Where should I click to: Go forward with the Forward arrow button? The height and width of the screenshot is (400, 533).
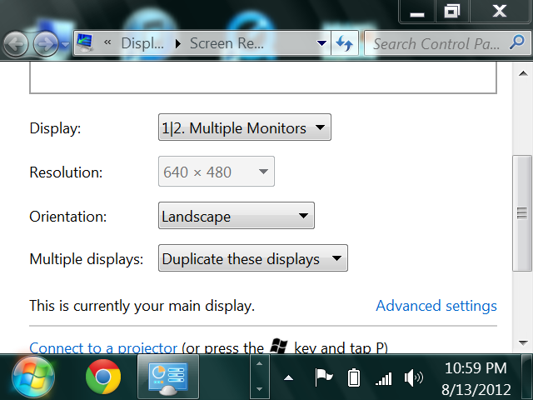[x=46, y=43]
